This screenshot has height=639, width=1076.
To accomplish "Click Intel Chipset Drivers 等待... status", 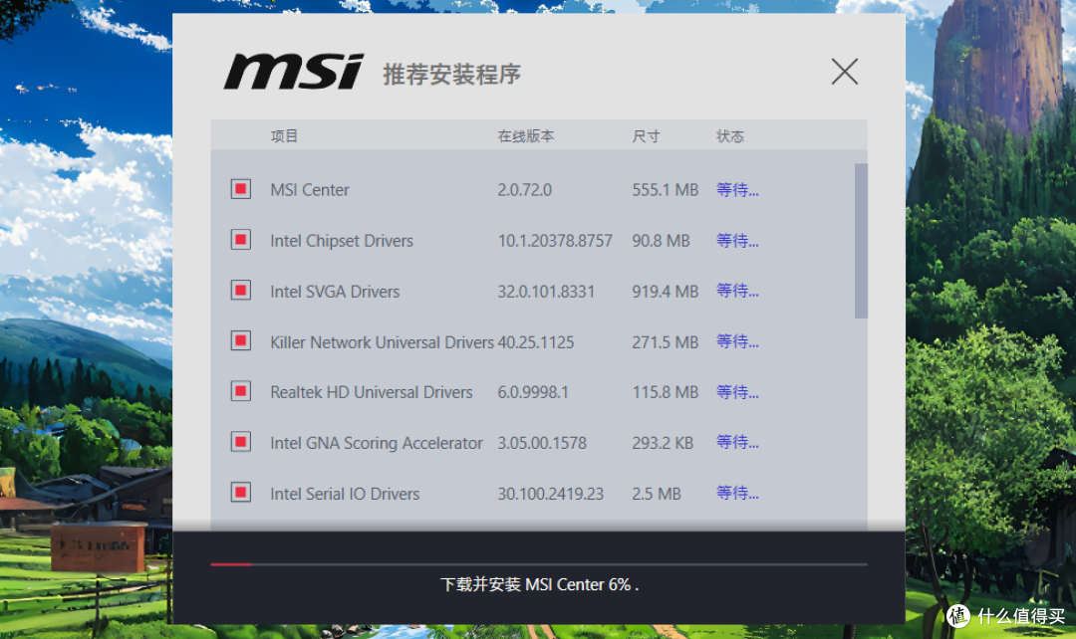I will click(737, 241).
